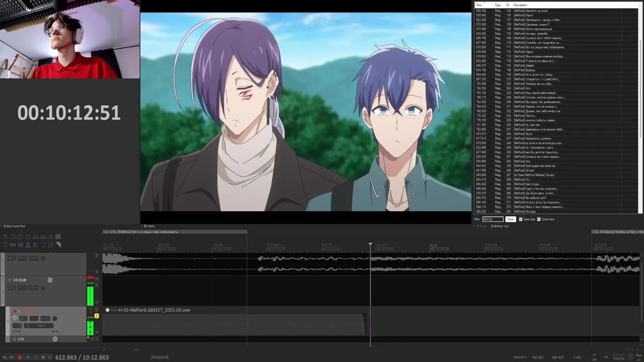The width and height of the screenshot is (644, 362).
Task: Open the FX button on VO DUB track
Action: (x=22, y=288)
